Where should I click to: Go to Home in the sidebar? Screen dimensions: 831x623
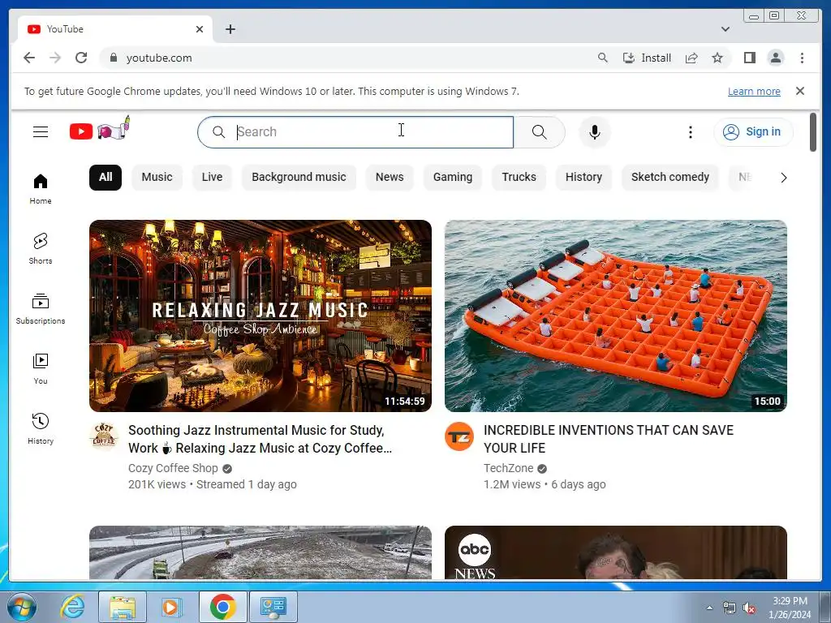[41, 189]
